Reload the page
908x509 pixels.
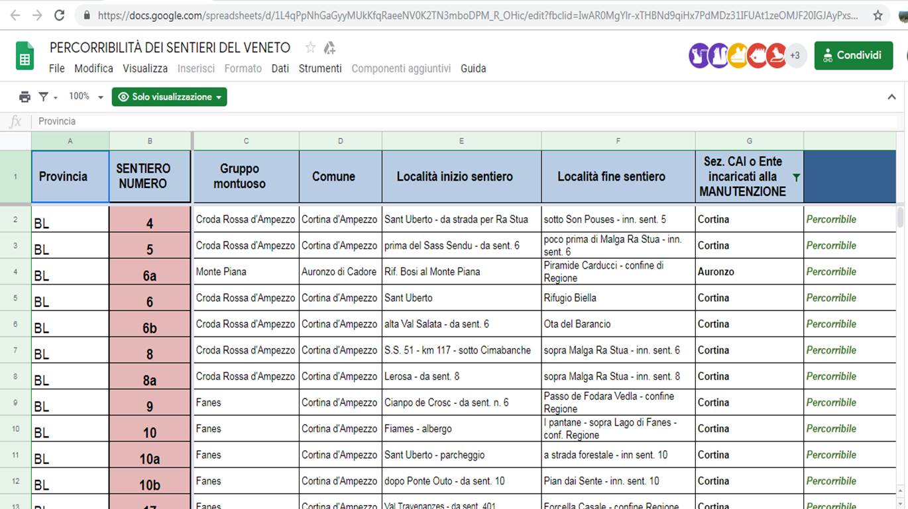tap(59, 15)
